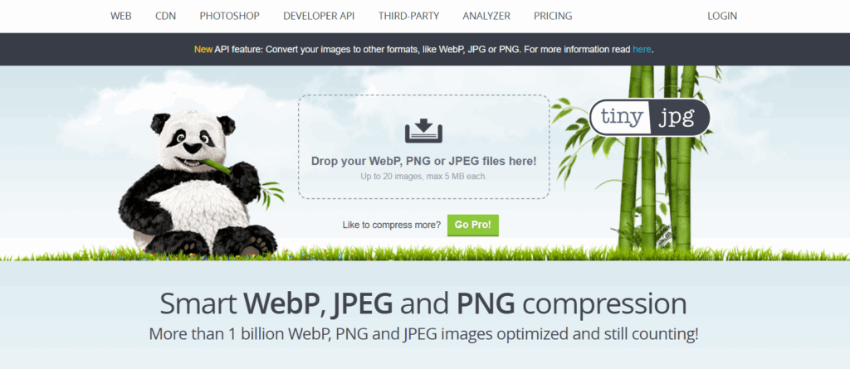The width and height of the screenshot is (850, 369).
Task: Click "Drop your WebP, PNG or JPEG files here!"
Action: pyautogui.click(x=424, y=161)
